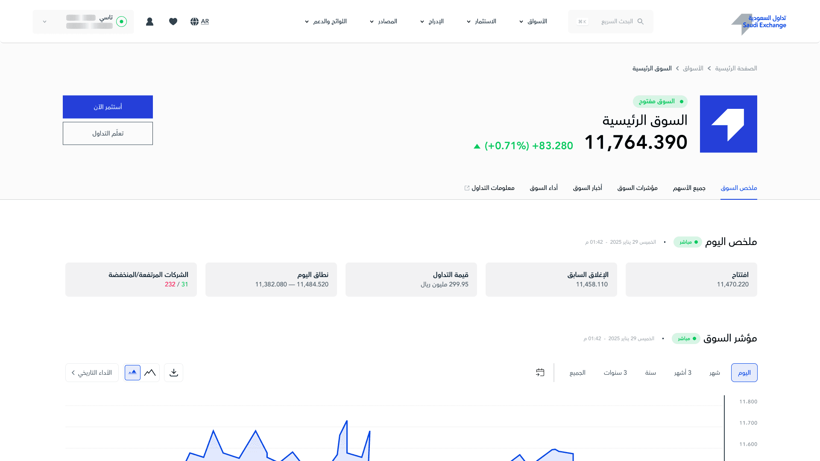Click the Saudi Exchange logo
Screen dimensions: 820x461
pos(758,22)
